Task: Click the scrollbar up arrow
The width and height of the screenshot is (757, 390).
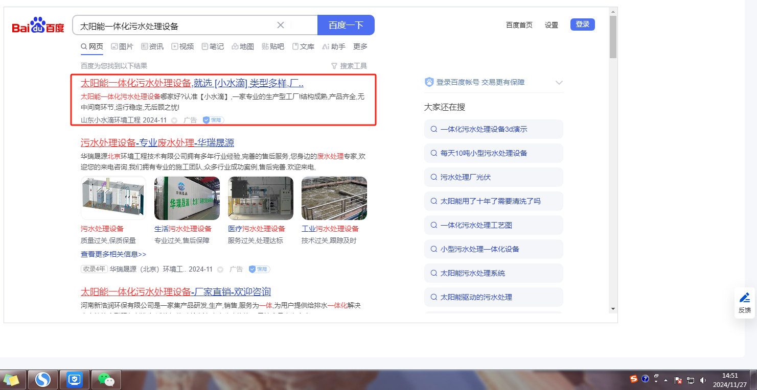Action: pos(613,11)
